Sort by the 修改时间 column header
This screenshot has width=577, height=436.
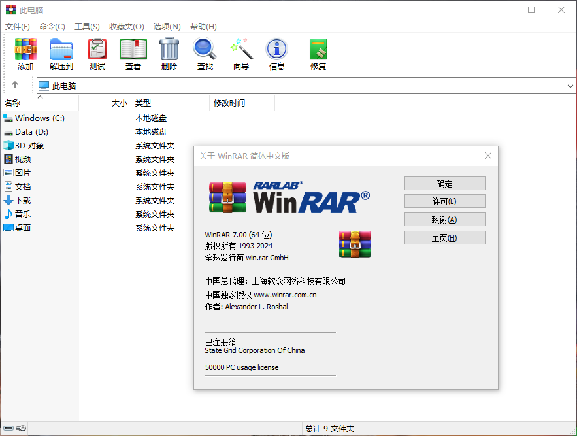[242, 103]
